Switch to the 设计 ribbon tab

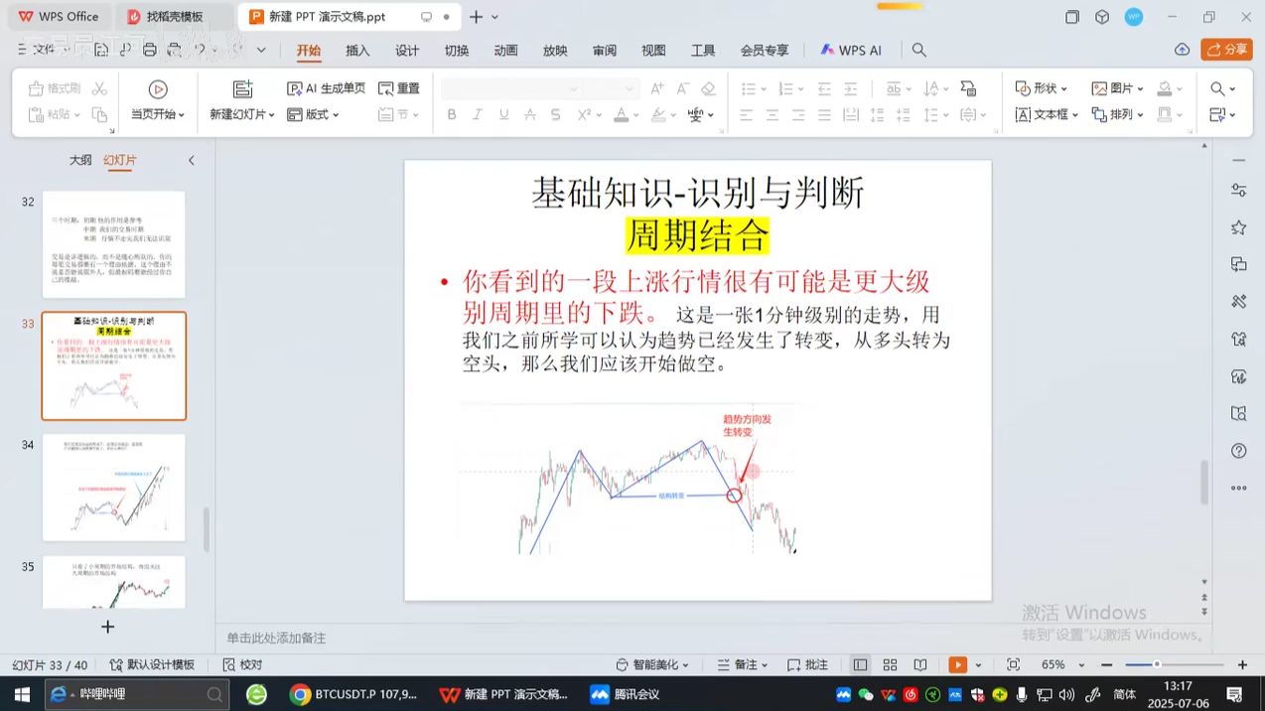pyautogui.click(x=407, y=51)
